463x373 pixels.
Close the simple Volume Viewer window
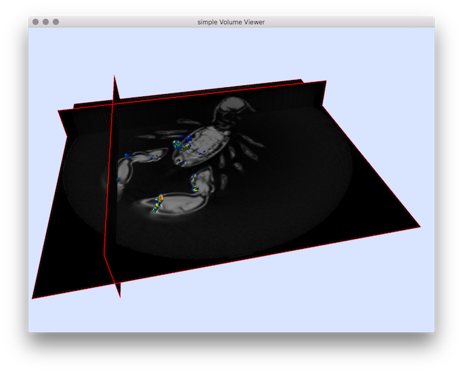pos(35,22)
